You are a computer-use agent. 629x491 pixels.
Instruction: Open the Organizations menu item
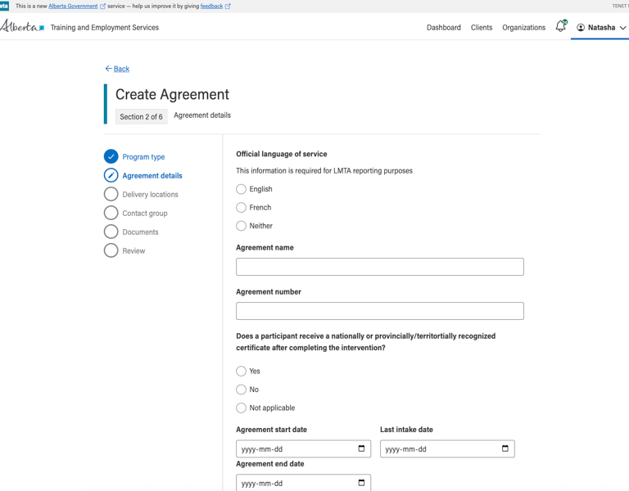523,27
